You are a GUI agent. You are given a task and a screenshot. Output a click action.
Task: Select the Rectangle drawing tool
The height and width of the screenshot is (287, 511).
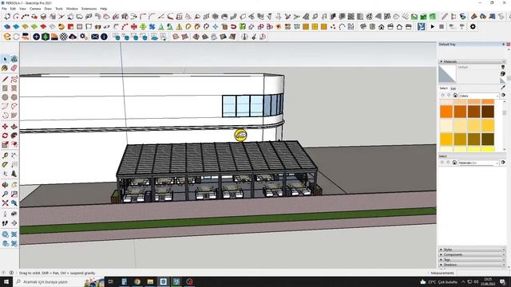tap(5, 88)
